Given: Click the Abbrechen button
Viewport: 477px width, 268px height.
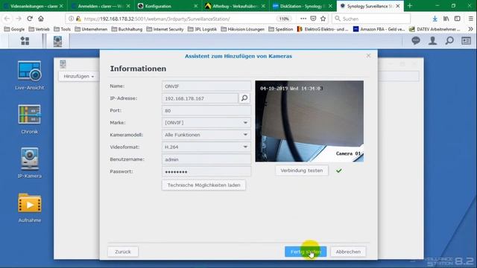Looking at the screenshot, I should click(348, 252).
